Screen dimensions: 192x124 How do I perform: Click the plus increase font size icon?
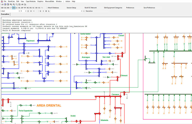point(31,11)
